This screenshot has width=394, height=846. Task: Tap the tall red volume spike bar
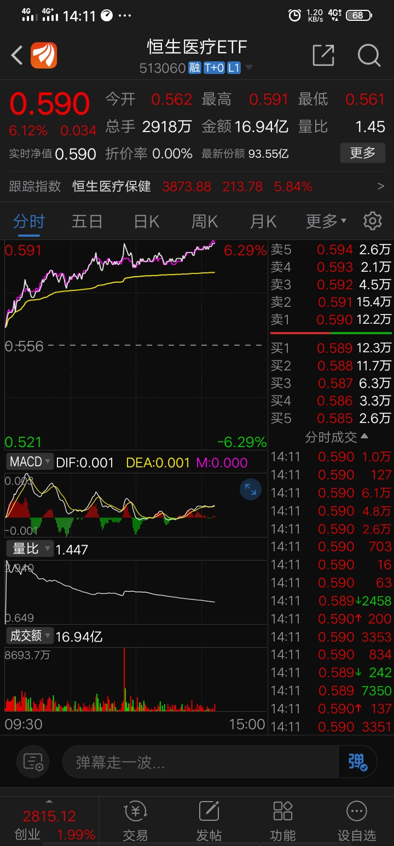[124, 679]
